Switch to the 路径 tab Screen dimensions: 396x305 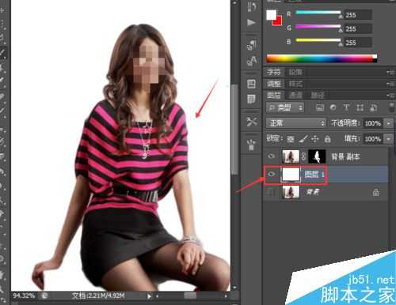pos(317,95)
